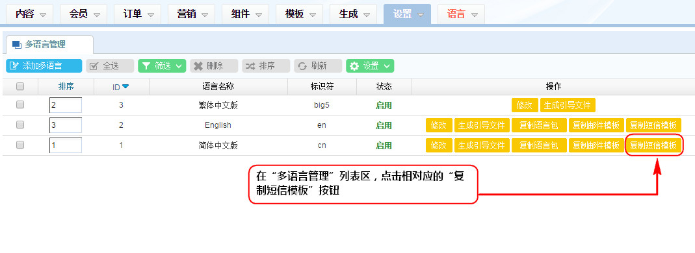Open the active 设置 top menu
Screen dimensions: 695x253
point(408,14)
